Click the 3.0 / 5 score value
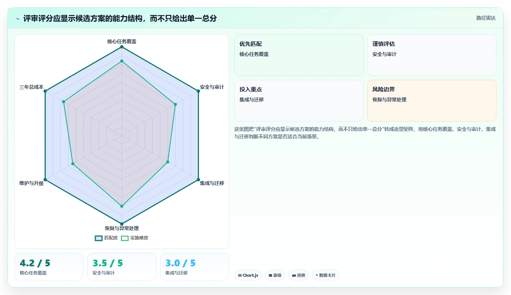This screenshot has height=295, width=511. point(180,263)
